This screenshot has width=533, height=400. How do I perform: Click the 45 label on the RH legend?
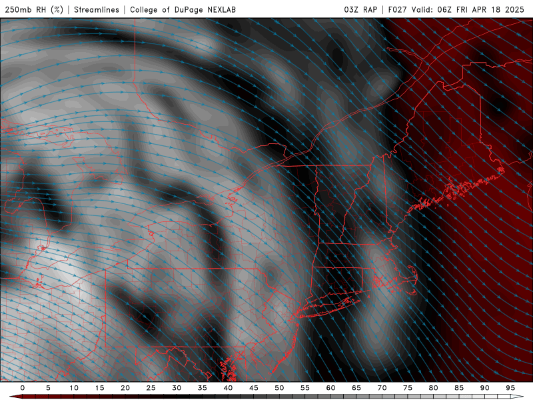tap(254, 388)
